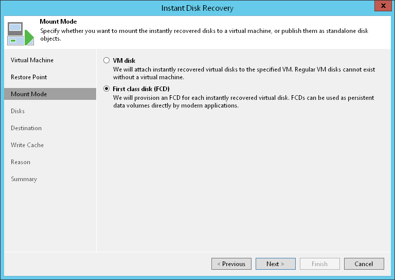The height and width of the screenshot is (280, 395).
Task: Open the Restore Point wizard step
Action: [x=29, y=77]
